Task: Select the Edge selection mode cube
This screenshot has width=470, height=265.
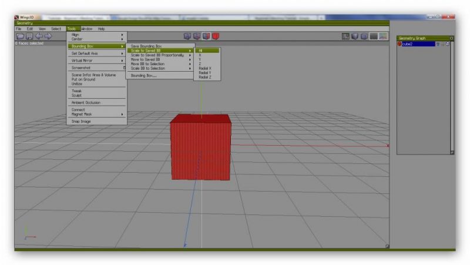Action: [197, 36]
